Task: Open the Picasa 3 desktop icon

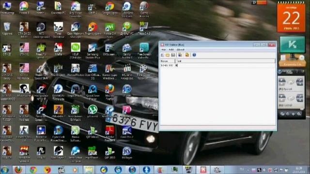Action: click(24, 9)
